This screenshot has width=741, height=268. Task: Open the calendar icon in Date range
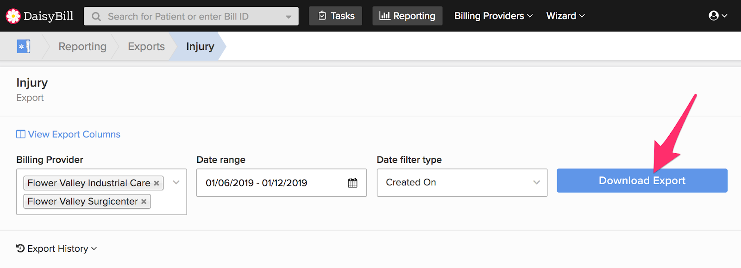click(352, 183)
